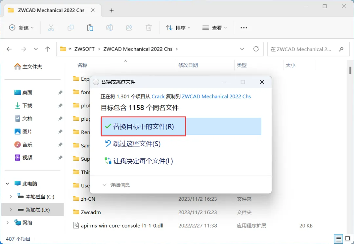This screenshot has width=354, height=244.
Task: Click the Paste clipboard icon
Action: click(x=90, y=28)
